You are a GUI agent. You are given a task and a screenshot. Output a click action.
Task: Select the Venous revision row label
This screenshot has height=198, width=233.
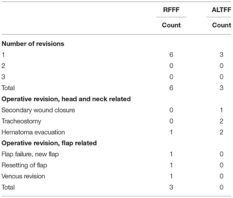pos(23,176)
